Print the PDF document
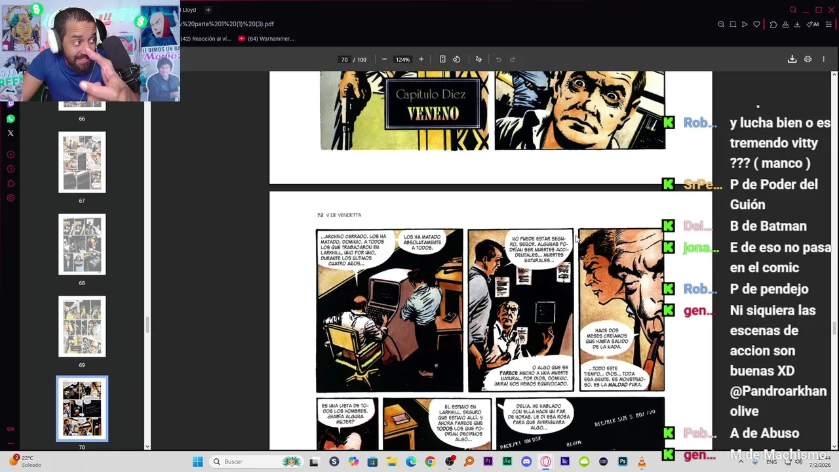The width and height of the screenshot is (839, 472). pos(808,59)
